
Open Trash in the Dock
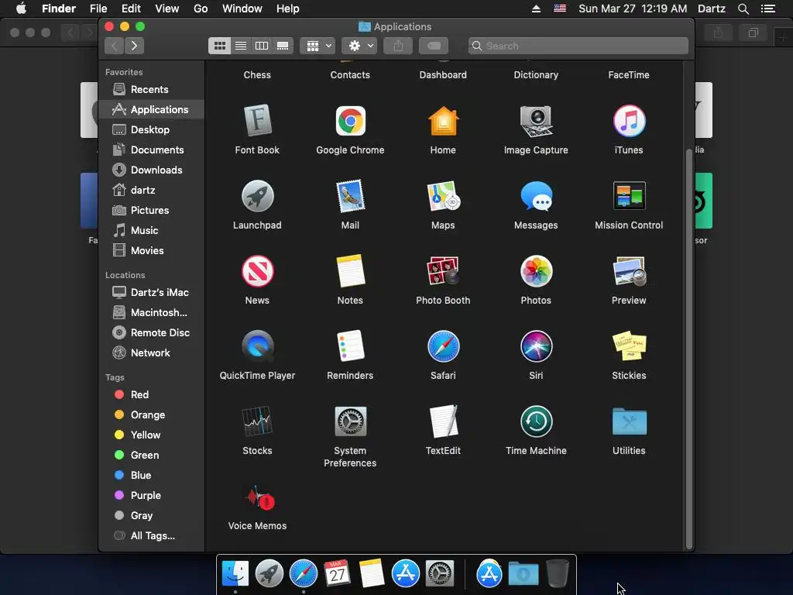click(558, 574)
